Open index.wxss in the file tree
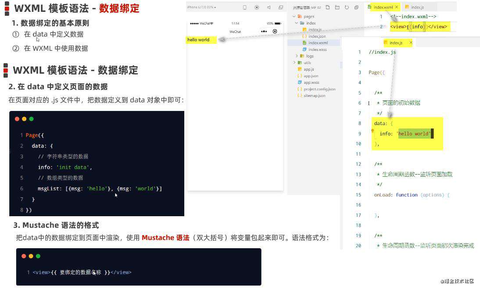Viewport: 480px width, 289px height. click(318, 49)
